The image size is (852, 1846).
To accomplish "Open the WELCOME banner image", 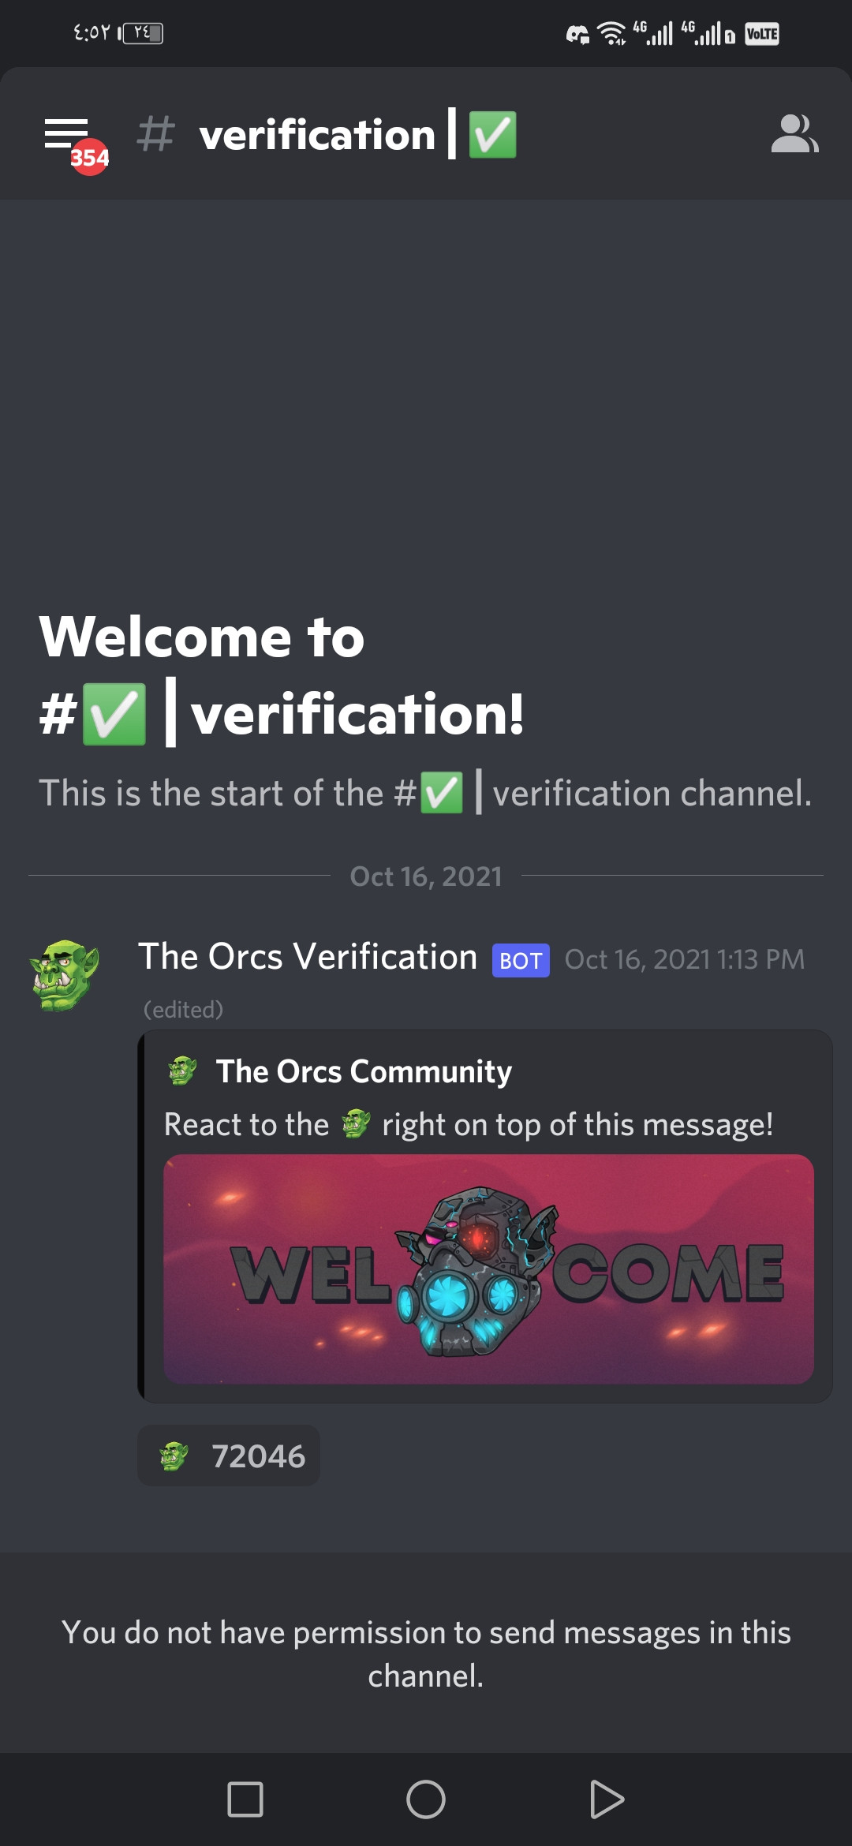I will [488, 1269].
